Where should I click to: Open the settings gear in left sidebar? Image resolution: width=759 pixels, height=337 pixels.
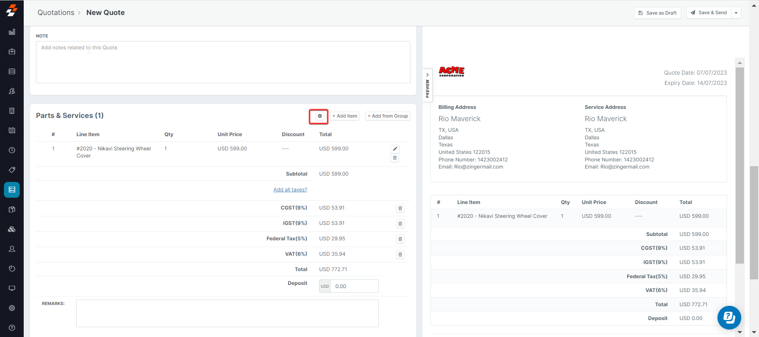(12, 308)
